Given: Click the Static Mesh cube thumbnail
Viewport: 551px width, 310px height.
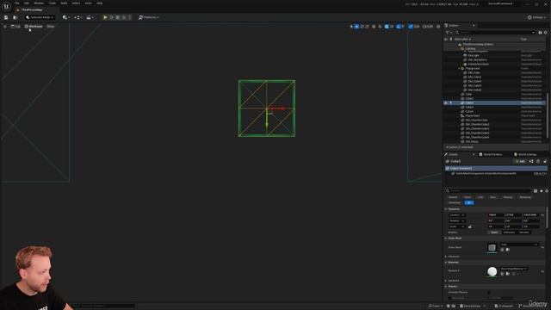Looking at the screenshot, I should [492, 248].
